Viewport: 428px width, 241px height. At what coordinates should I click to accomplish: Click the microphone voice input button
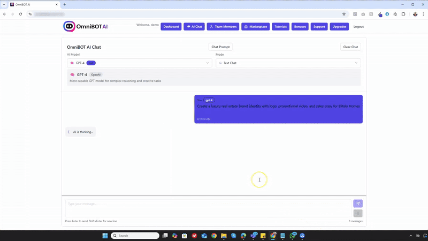point(358,213)
